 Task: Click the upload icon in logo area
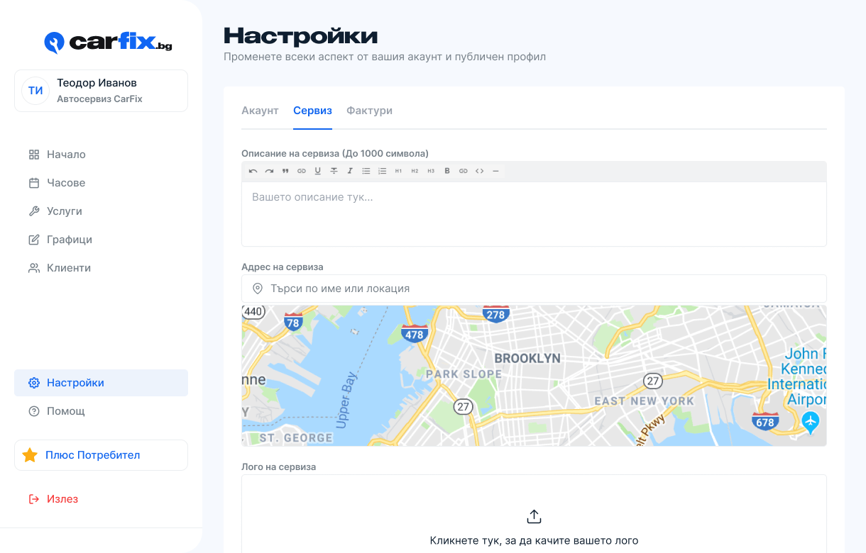[x=534, y=516]
